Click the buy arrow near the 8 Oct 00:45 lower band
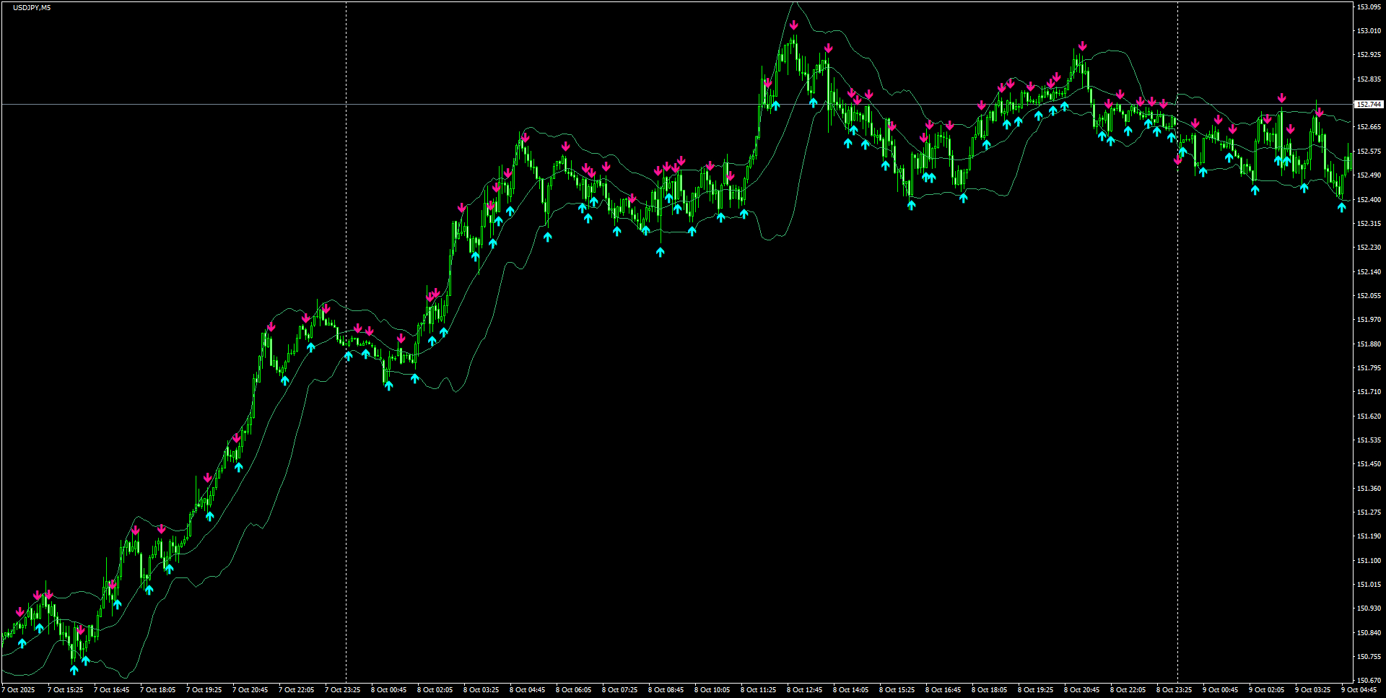1386x698 pixels. coord(388,386)
